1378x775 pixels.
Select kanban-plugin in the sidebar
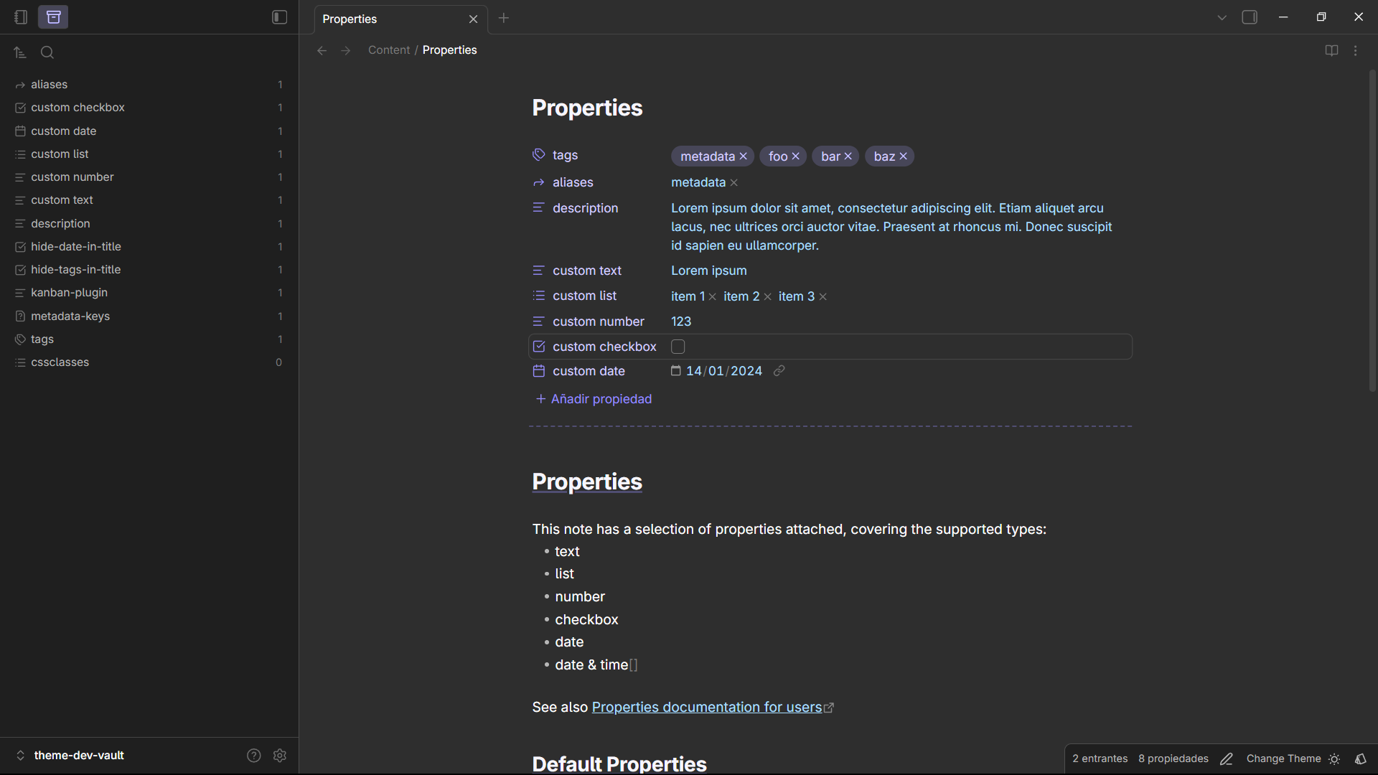tap(149, 293)
